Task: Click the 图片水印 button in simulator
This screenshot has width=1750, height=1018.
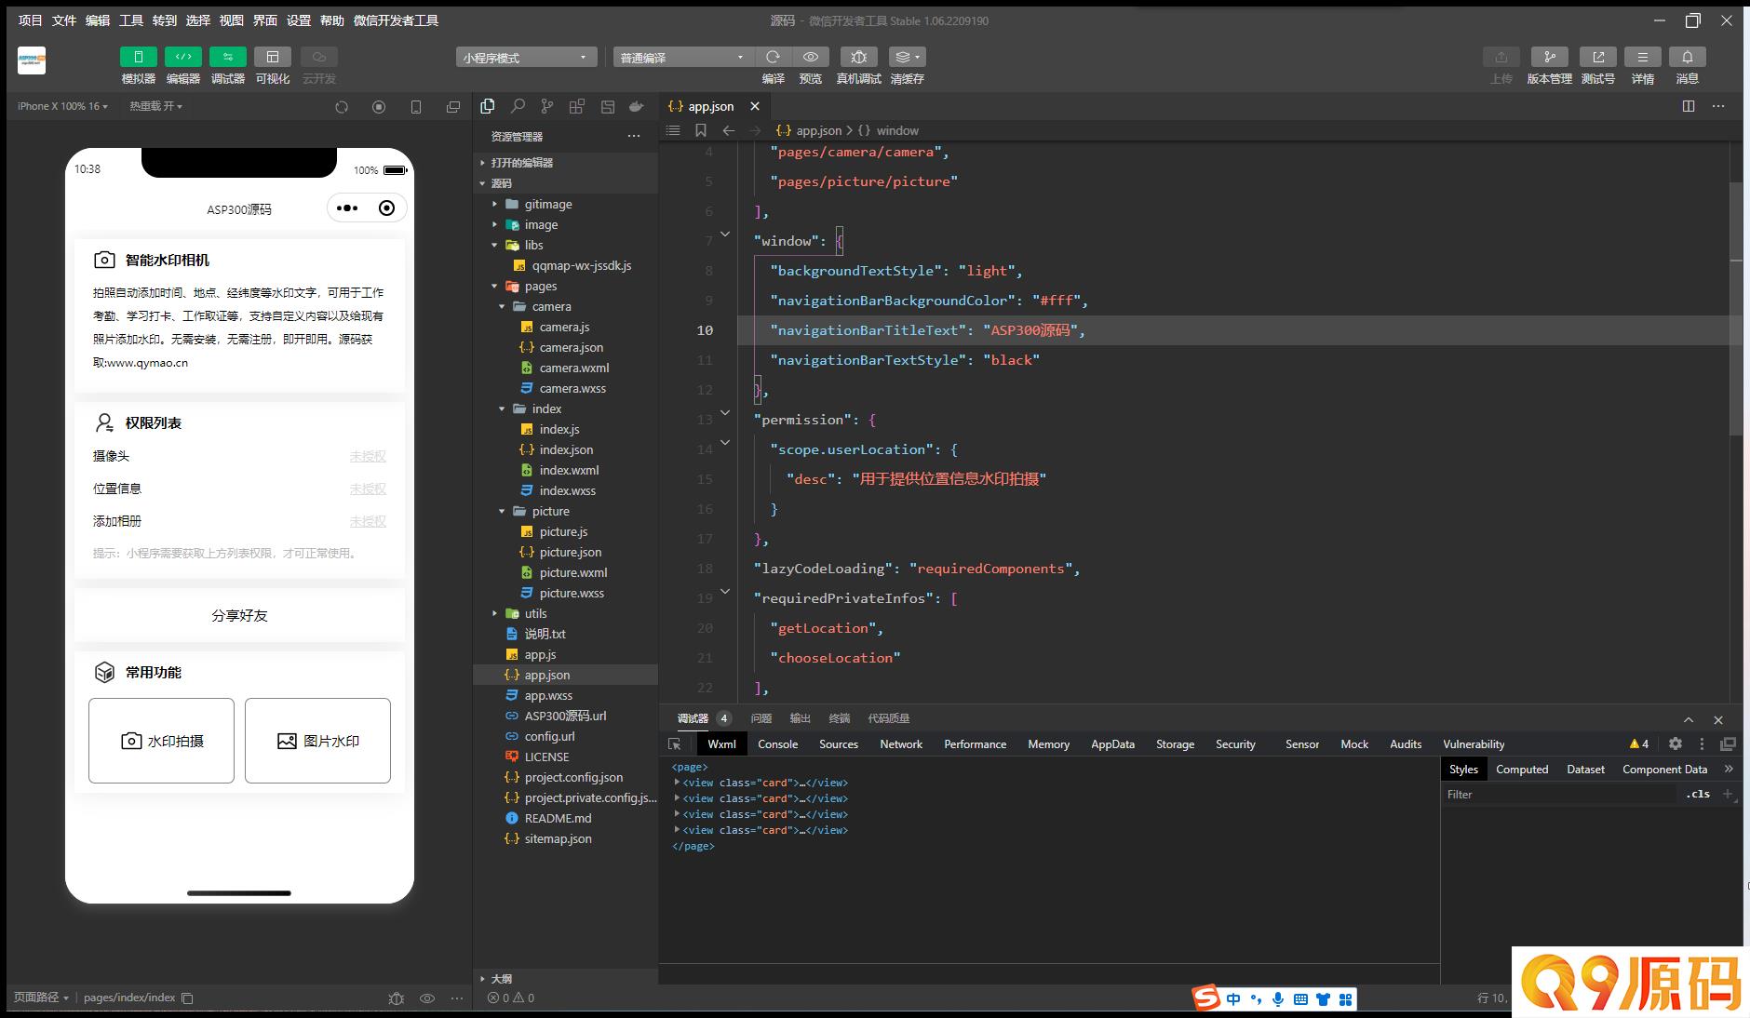Action: (317, 741)
